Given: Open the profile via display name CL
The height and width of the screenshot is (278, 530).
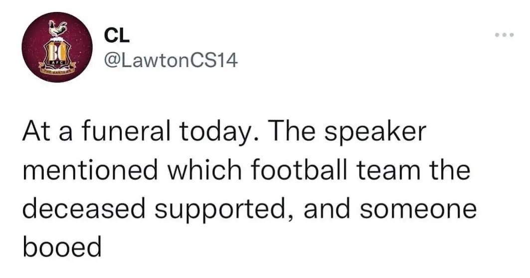Looking at the screenshot, I should pyautogui.click(x=117, y=35).
